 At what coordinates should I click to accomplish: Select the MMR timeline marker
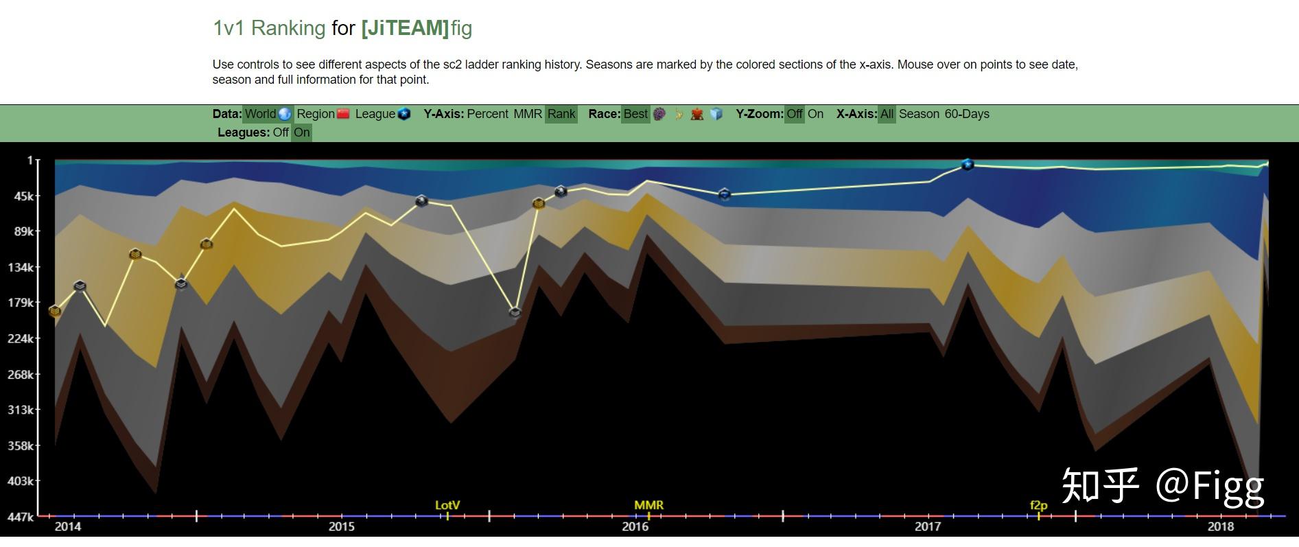click(x=648, y=505)
